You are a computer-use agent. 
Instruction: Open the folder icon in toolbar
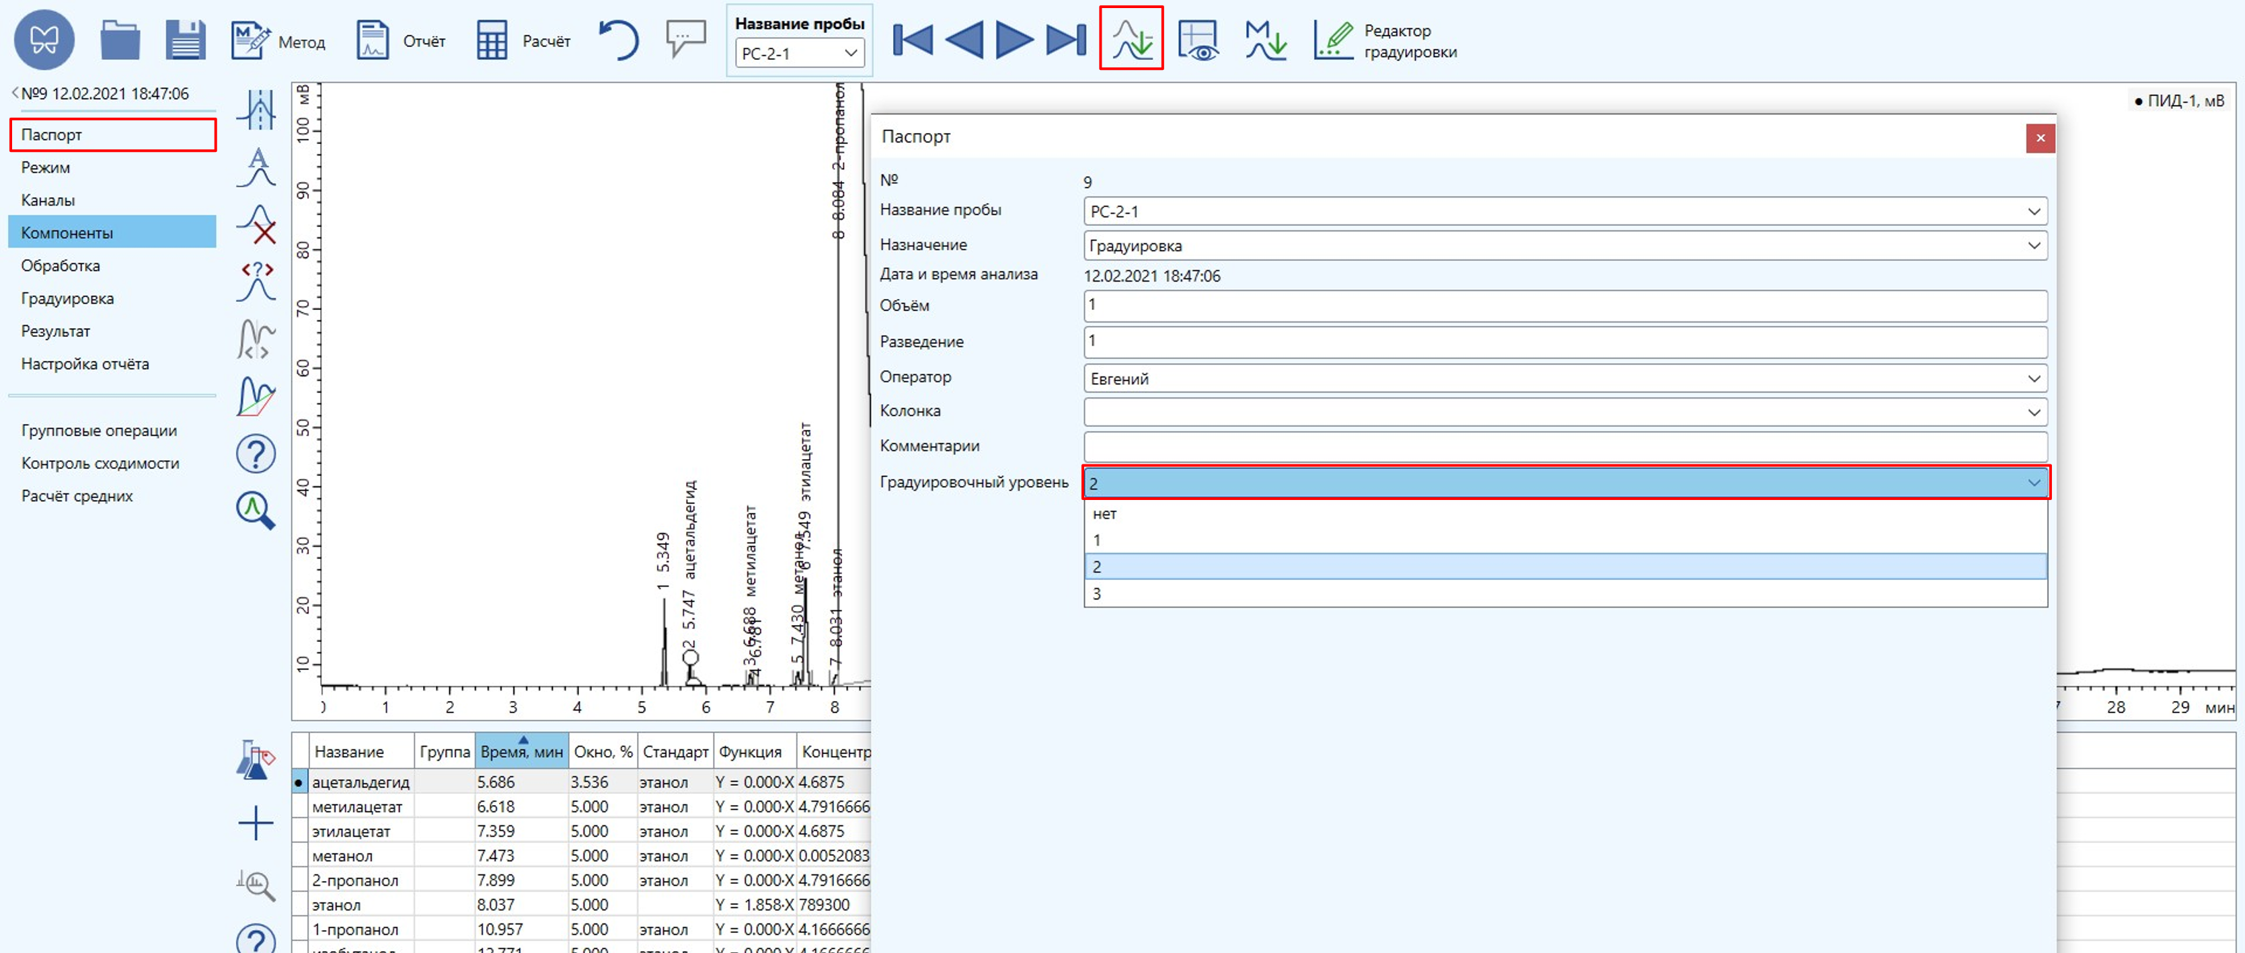[x=120, y=40]
